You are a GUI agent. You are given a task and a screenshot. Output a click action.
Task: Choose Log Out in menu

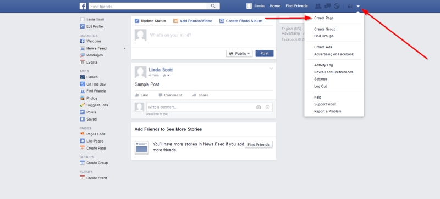(x=321, y=86)
